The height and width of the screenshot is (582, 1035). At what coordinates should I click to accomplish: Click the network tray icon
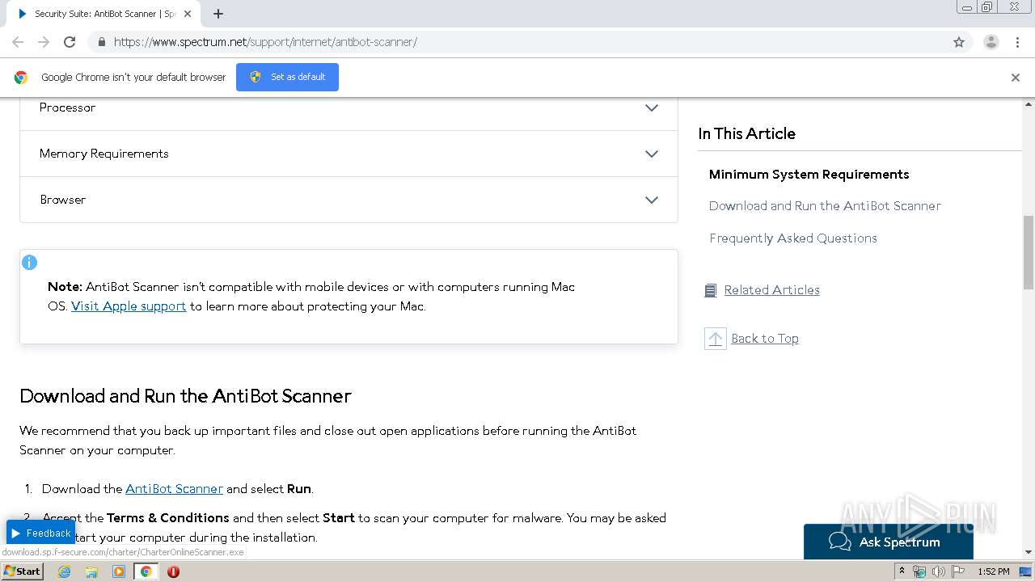(919, 571)
